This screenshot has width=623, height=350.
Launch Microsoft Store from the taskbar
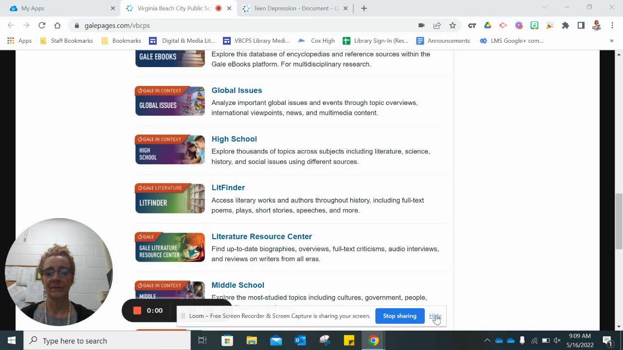[227, 341]
